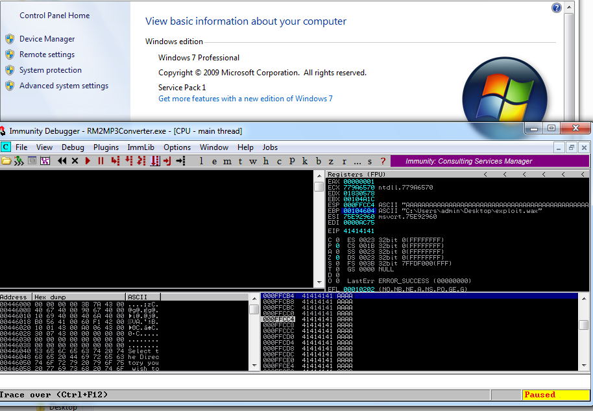Select the EBP register value 00104604
This screenshot has height=411, width=593.
point(359,211)
